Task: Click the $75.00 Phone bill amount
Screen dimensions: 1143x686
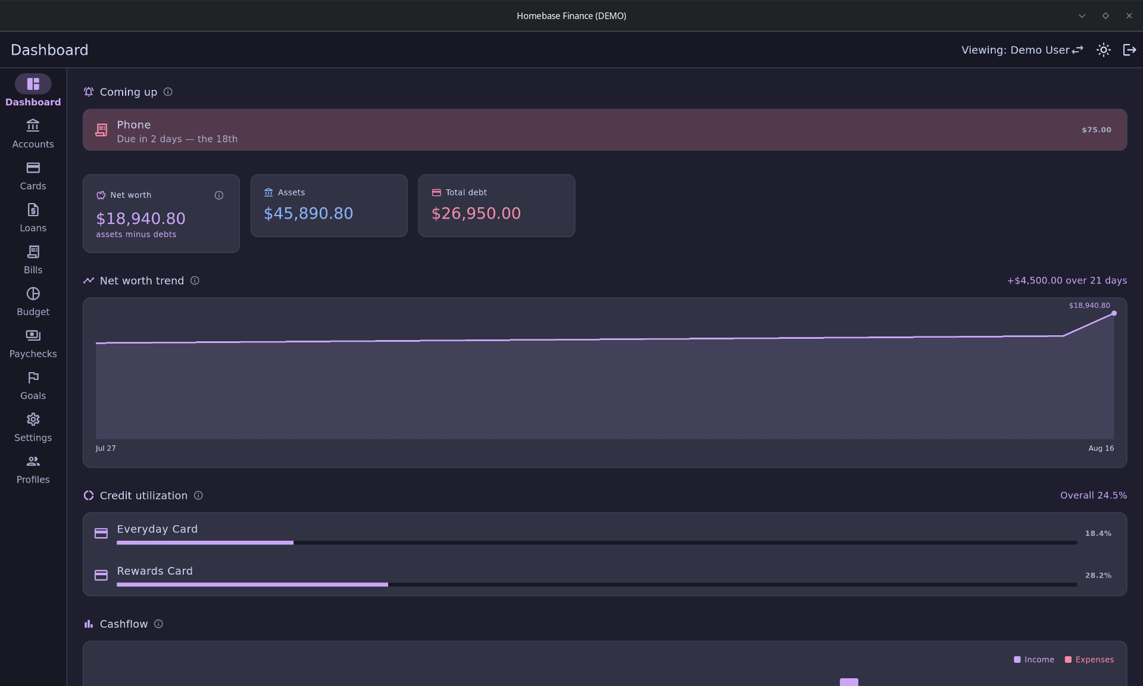Action: click(1097, 130)
